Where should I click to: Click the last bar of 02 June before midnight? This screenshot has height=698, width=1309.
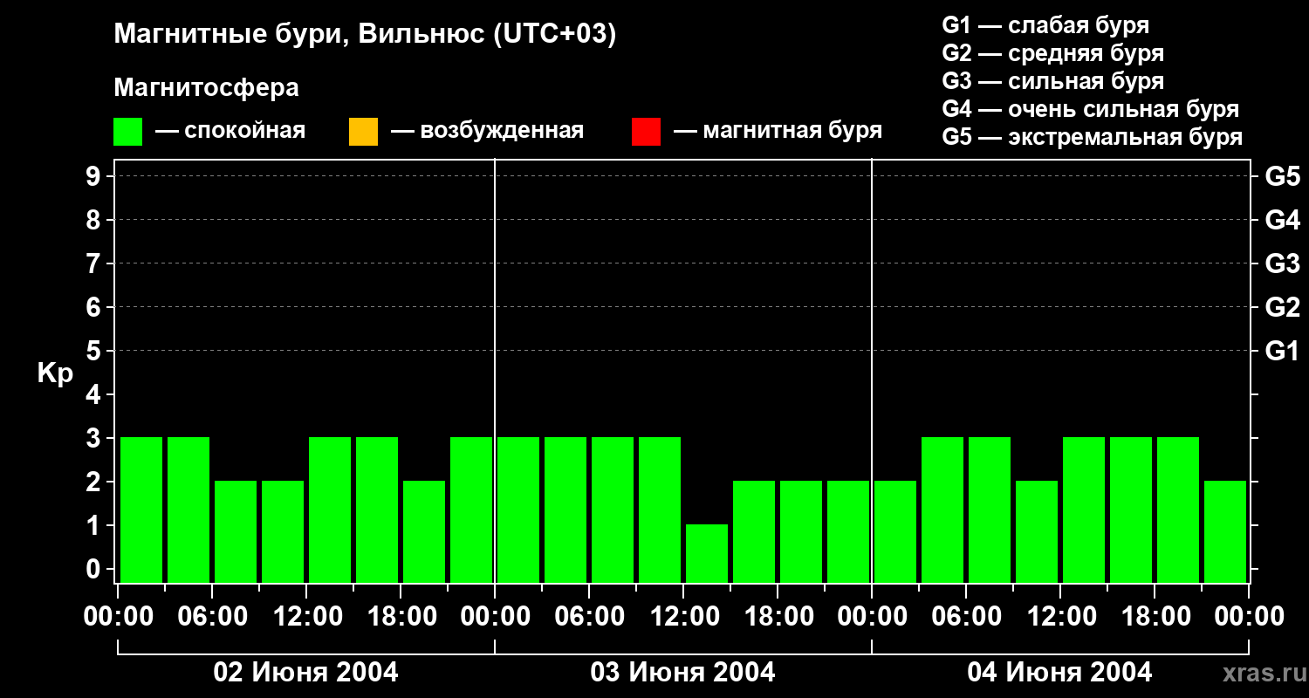471,510
